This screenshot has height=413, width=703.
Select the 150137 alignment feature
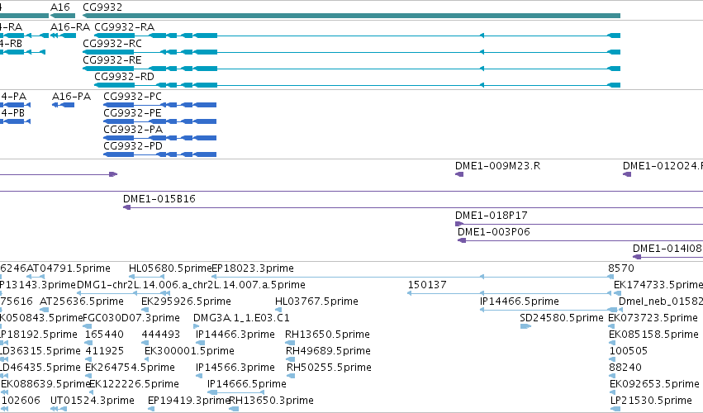point(510,293)
